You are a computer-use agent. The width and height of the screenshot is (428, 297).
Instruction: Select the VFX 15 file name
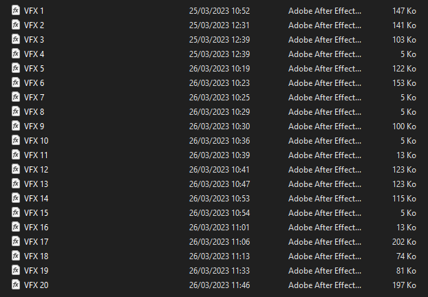[36, 212]
